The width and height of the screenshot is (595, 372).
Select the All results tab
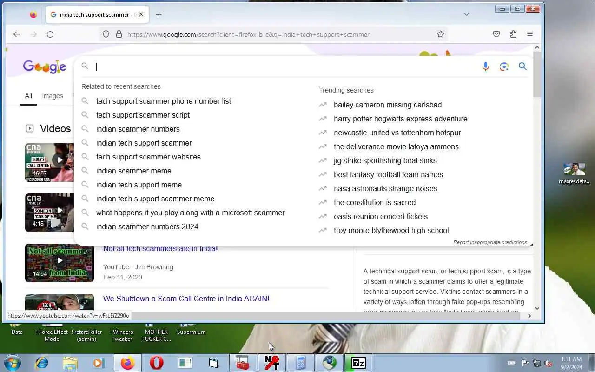[28, 96]
